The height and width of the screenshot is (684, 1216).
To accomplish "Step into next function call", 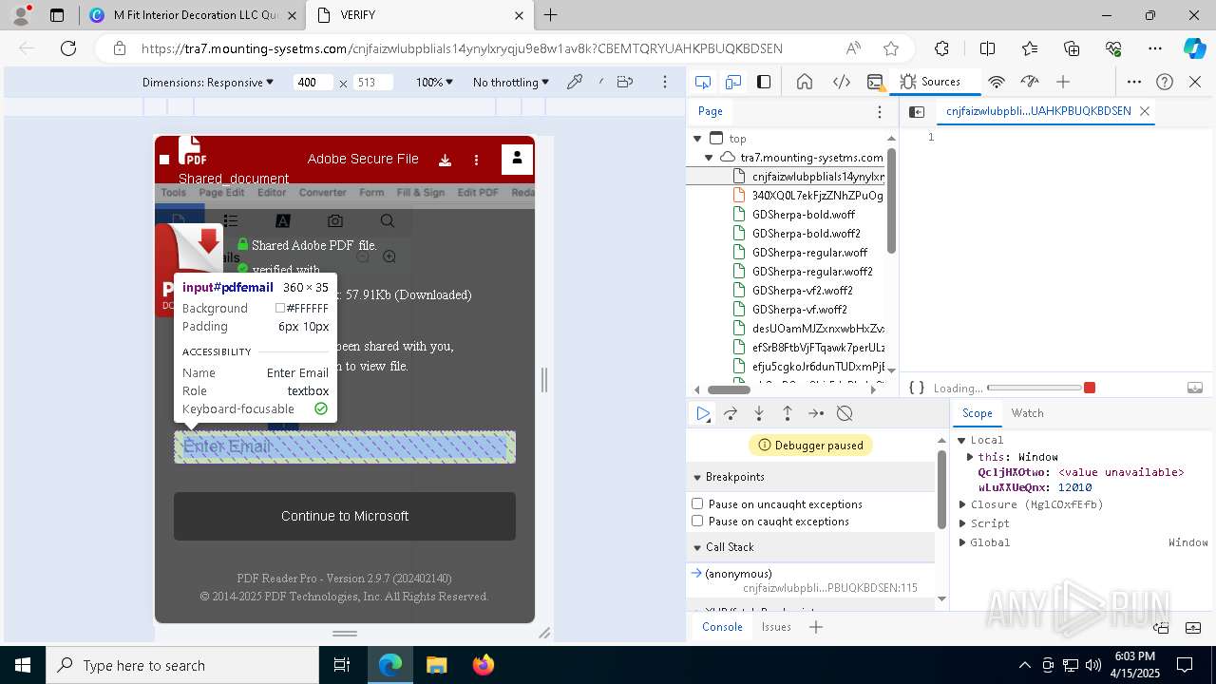I will pos(759,413).
